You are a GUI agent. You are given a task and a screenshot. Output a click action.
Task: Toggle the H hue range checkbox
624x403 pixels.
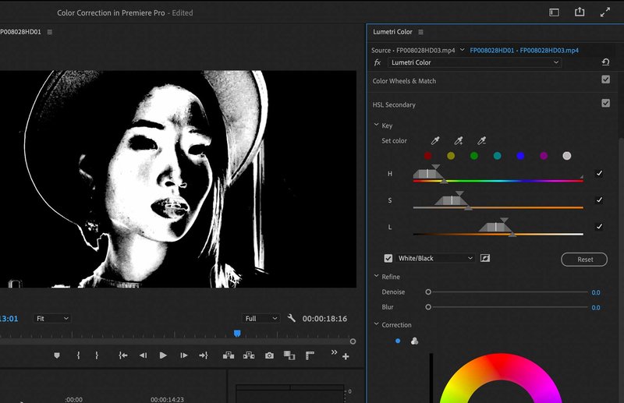point(599,174)
